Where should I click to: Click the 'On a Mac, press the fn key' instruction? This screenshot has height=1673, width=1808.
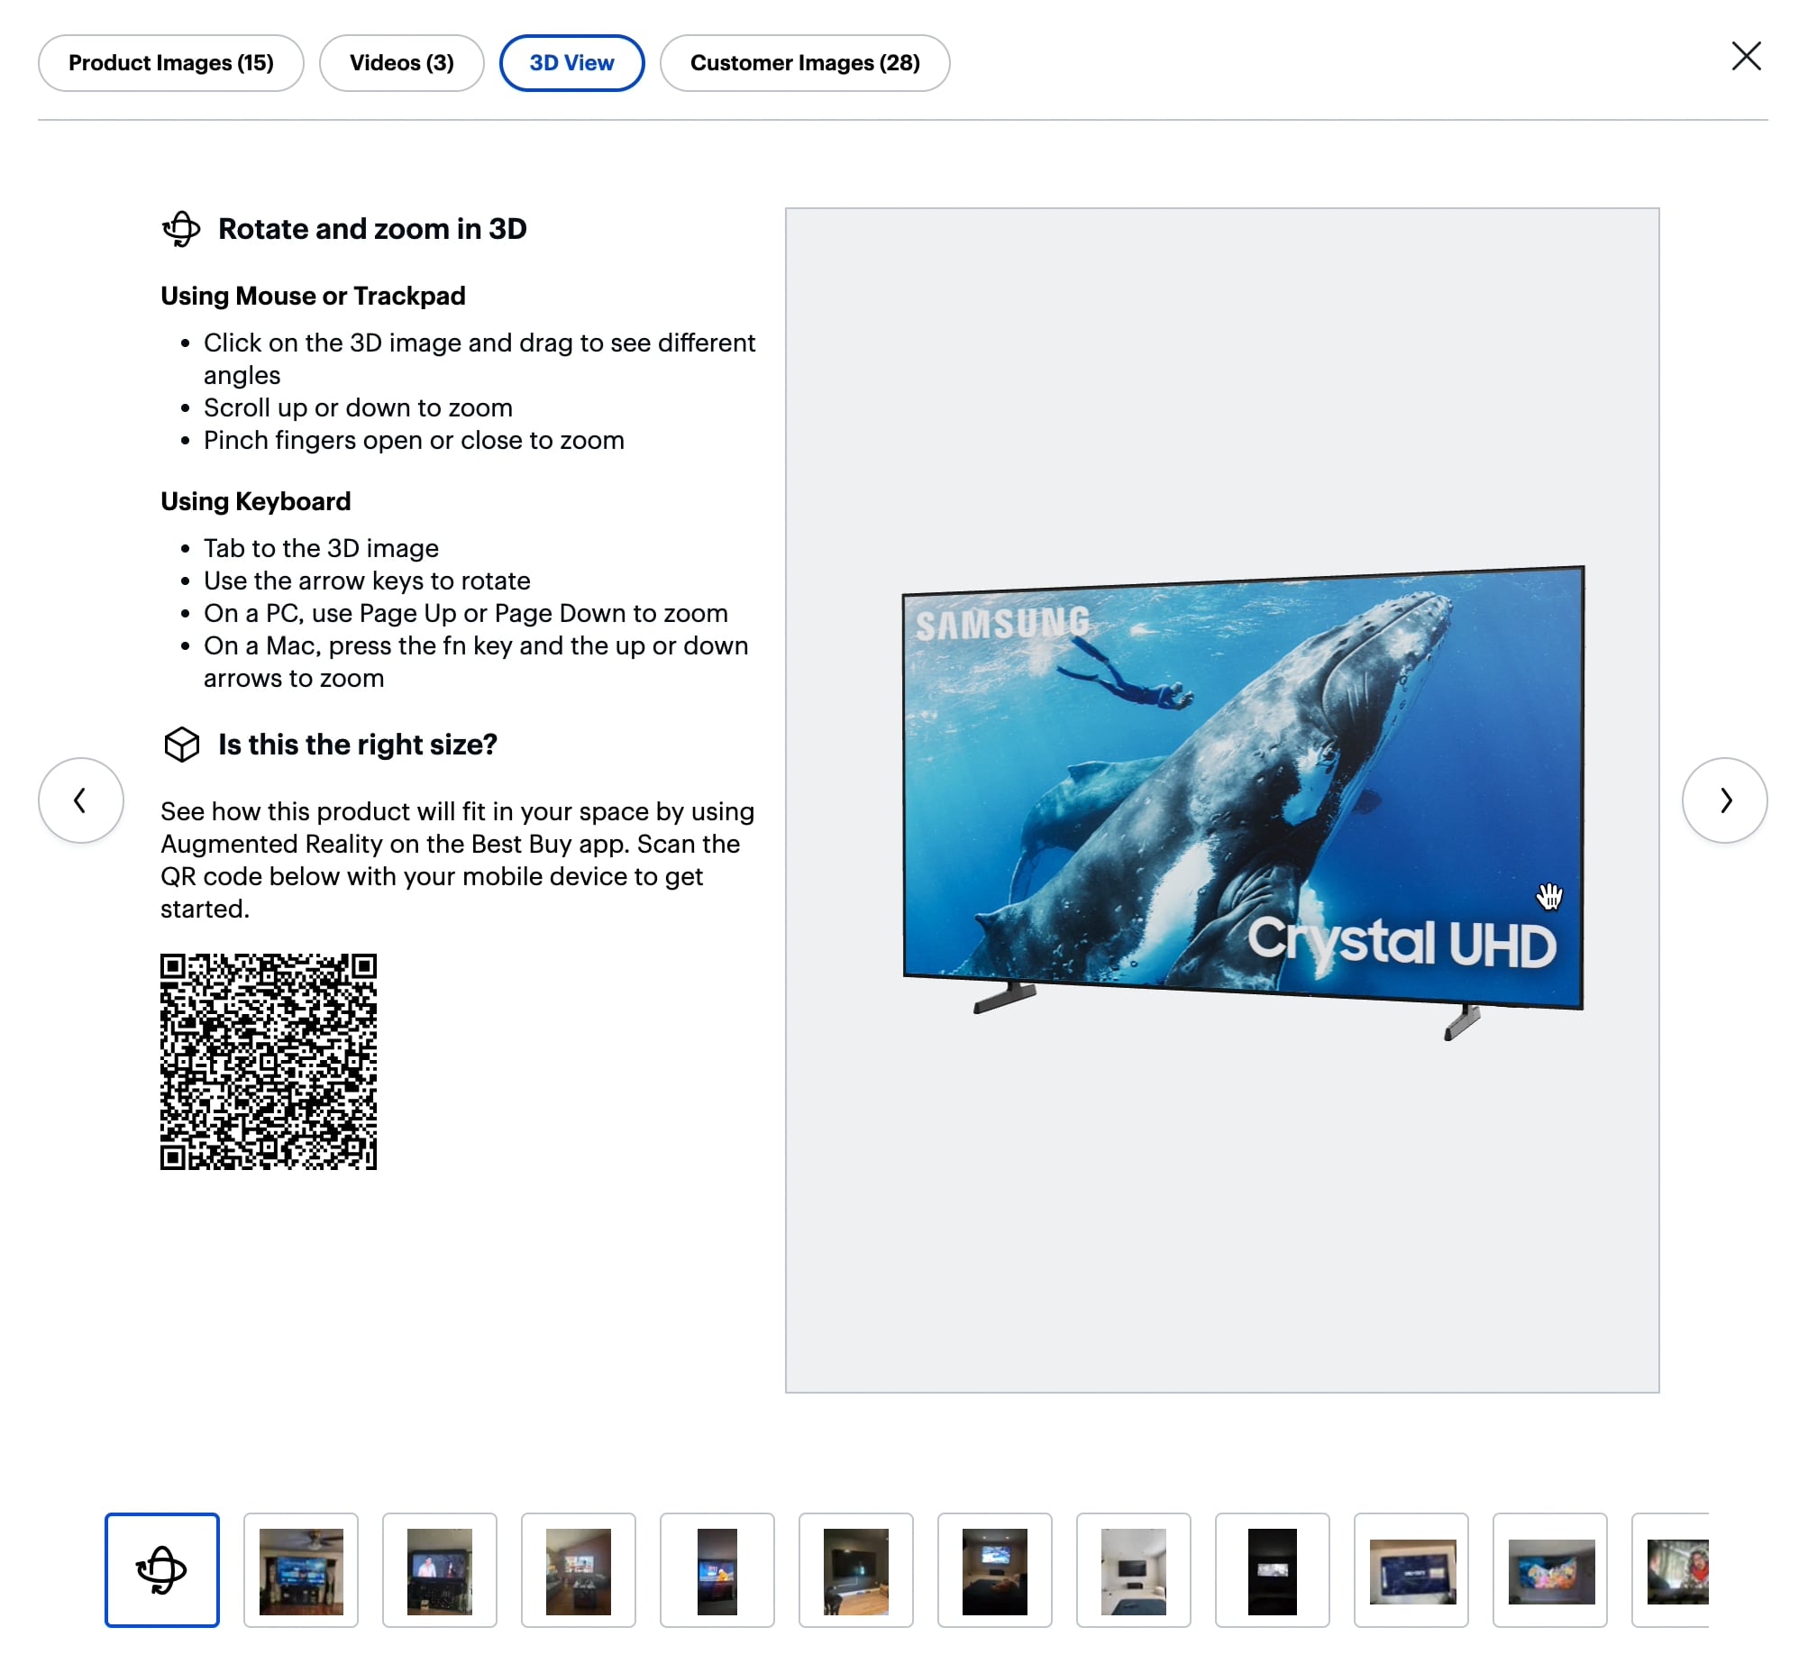(x=475, y=662)
